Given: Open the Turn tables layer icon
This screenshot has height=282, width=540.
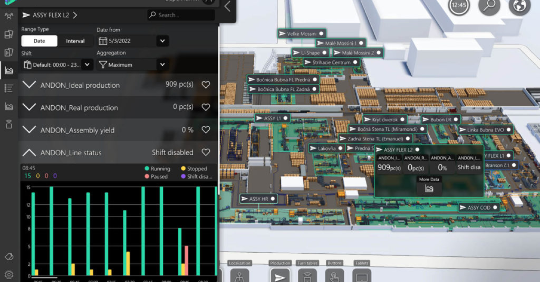Looking at the screenshot, I should tap(307, 275).
